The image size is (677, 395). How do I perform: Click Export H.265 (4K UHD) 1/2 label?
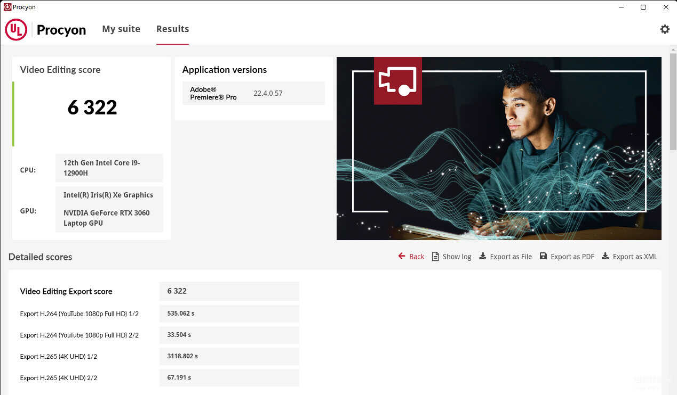[59, 357]
